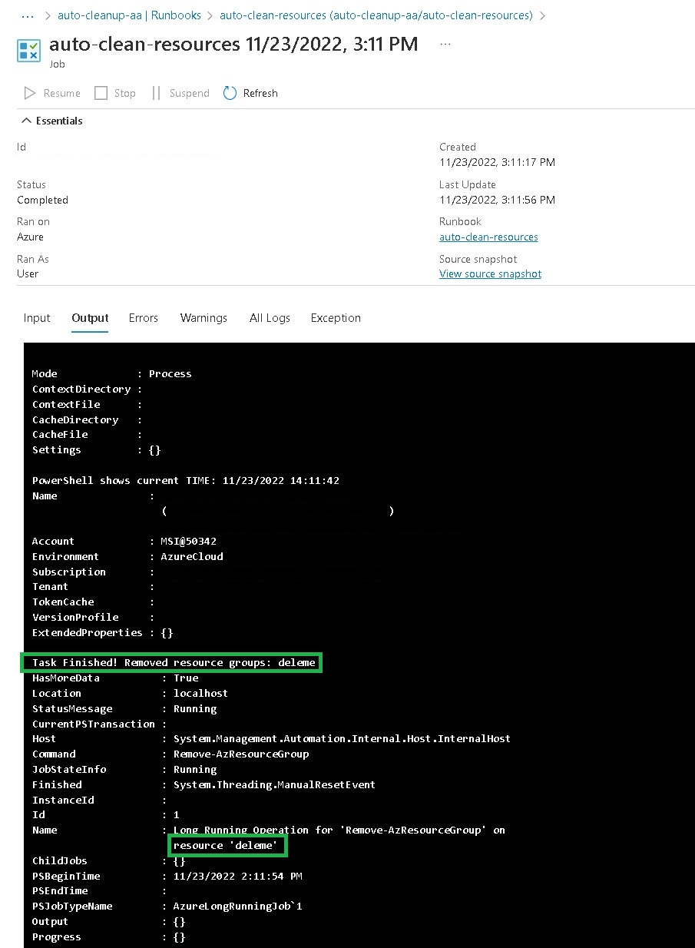Screen dimensions: 695x948
Task: Click the Refresh circular arrow icon
Action: [230, 93]
